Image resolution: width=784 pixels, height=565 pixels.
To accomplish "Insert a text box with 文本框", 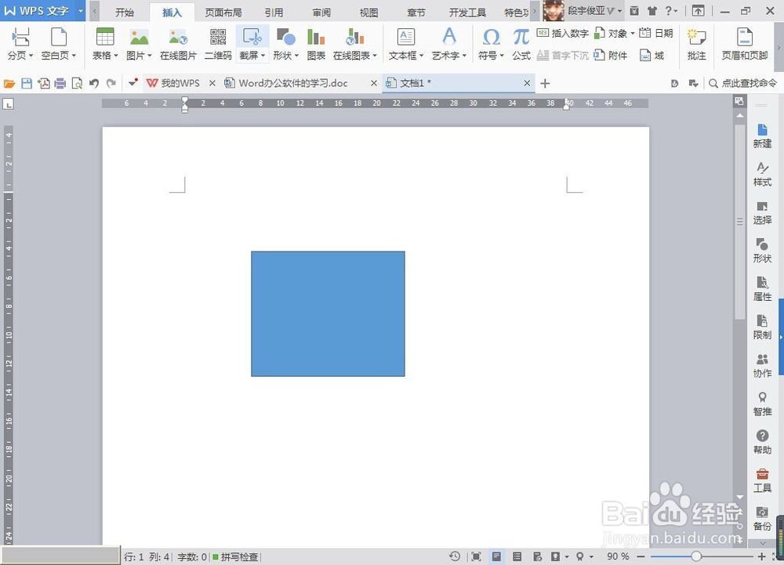I will coord(406,43).
